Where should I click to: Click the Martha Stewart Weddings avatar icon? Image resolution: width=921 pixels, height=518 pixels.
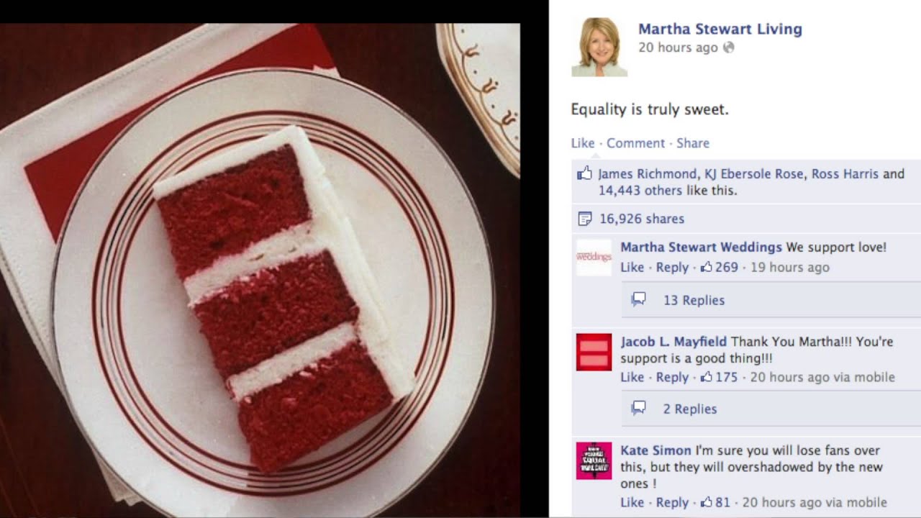click(x=594, y=258)
